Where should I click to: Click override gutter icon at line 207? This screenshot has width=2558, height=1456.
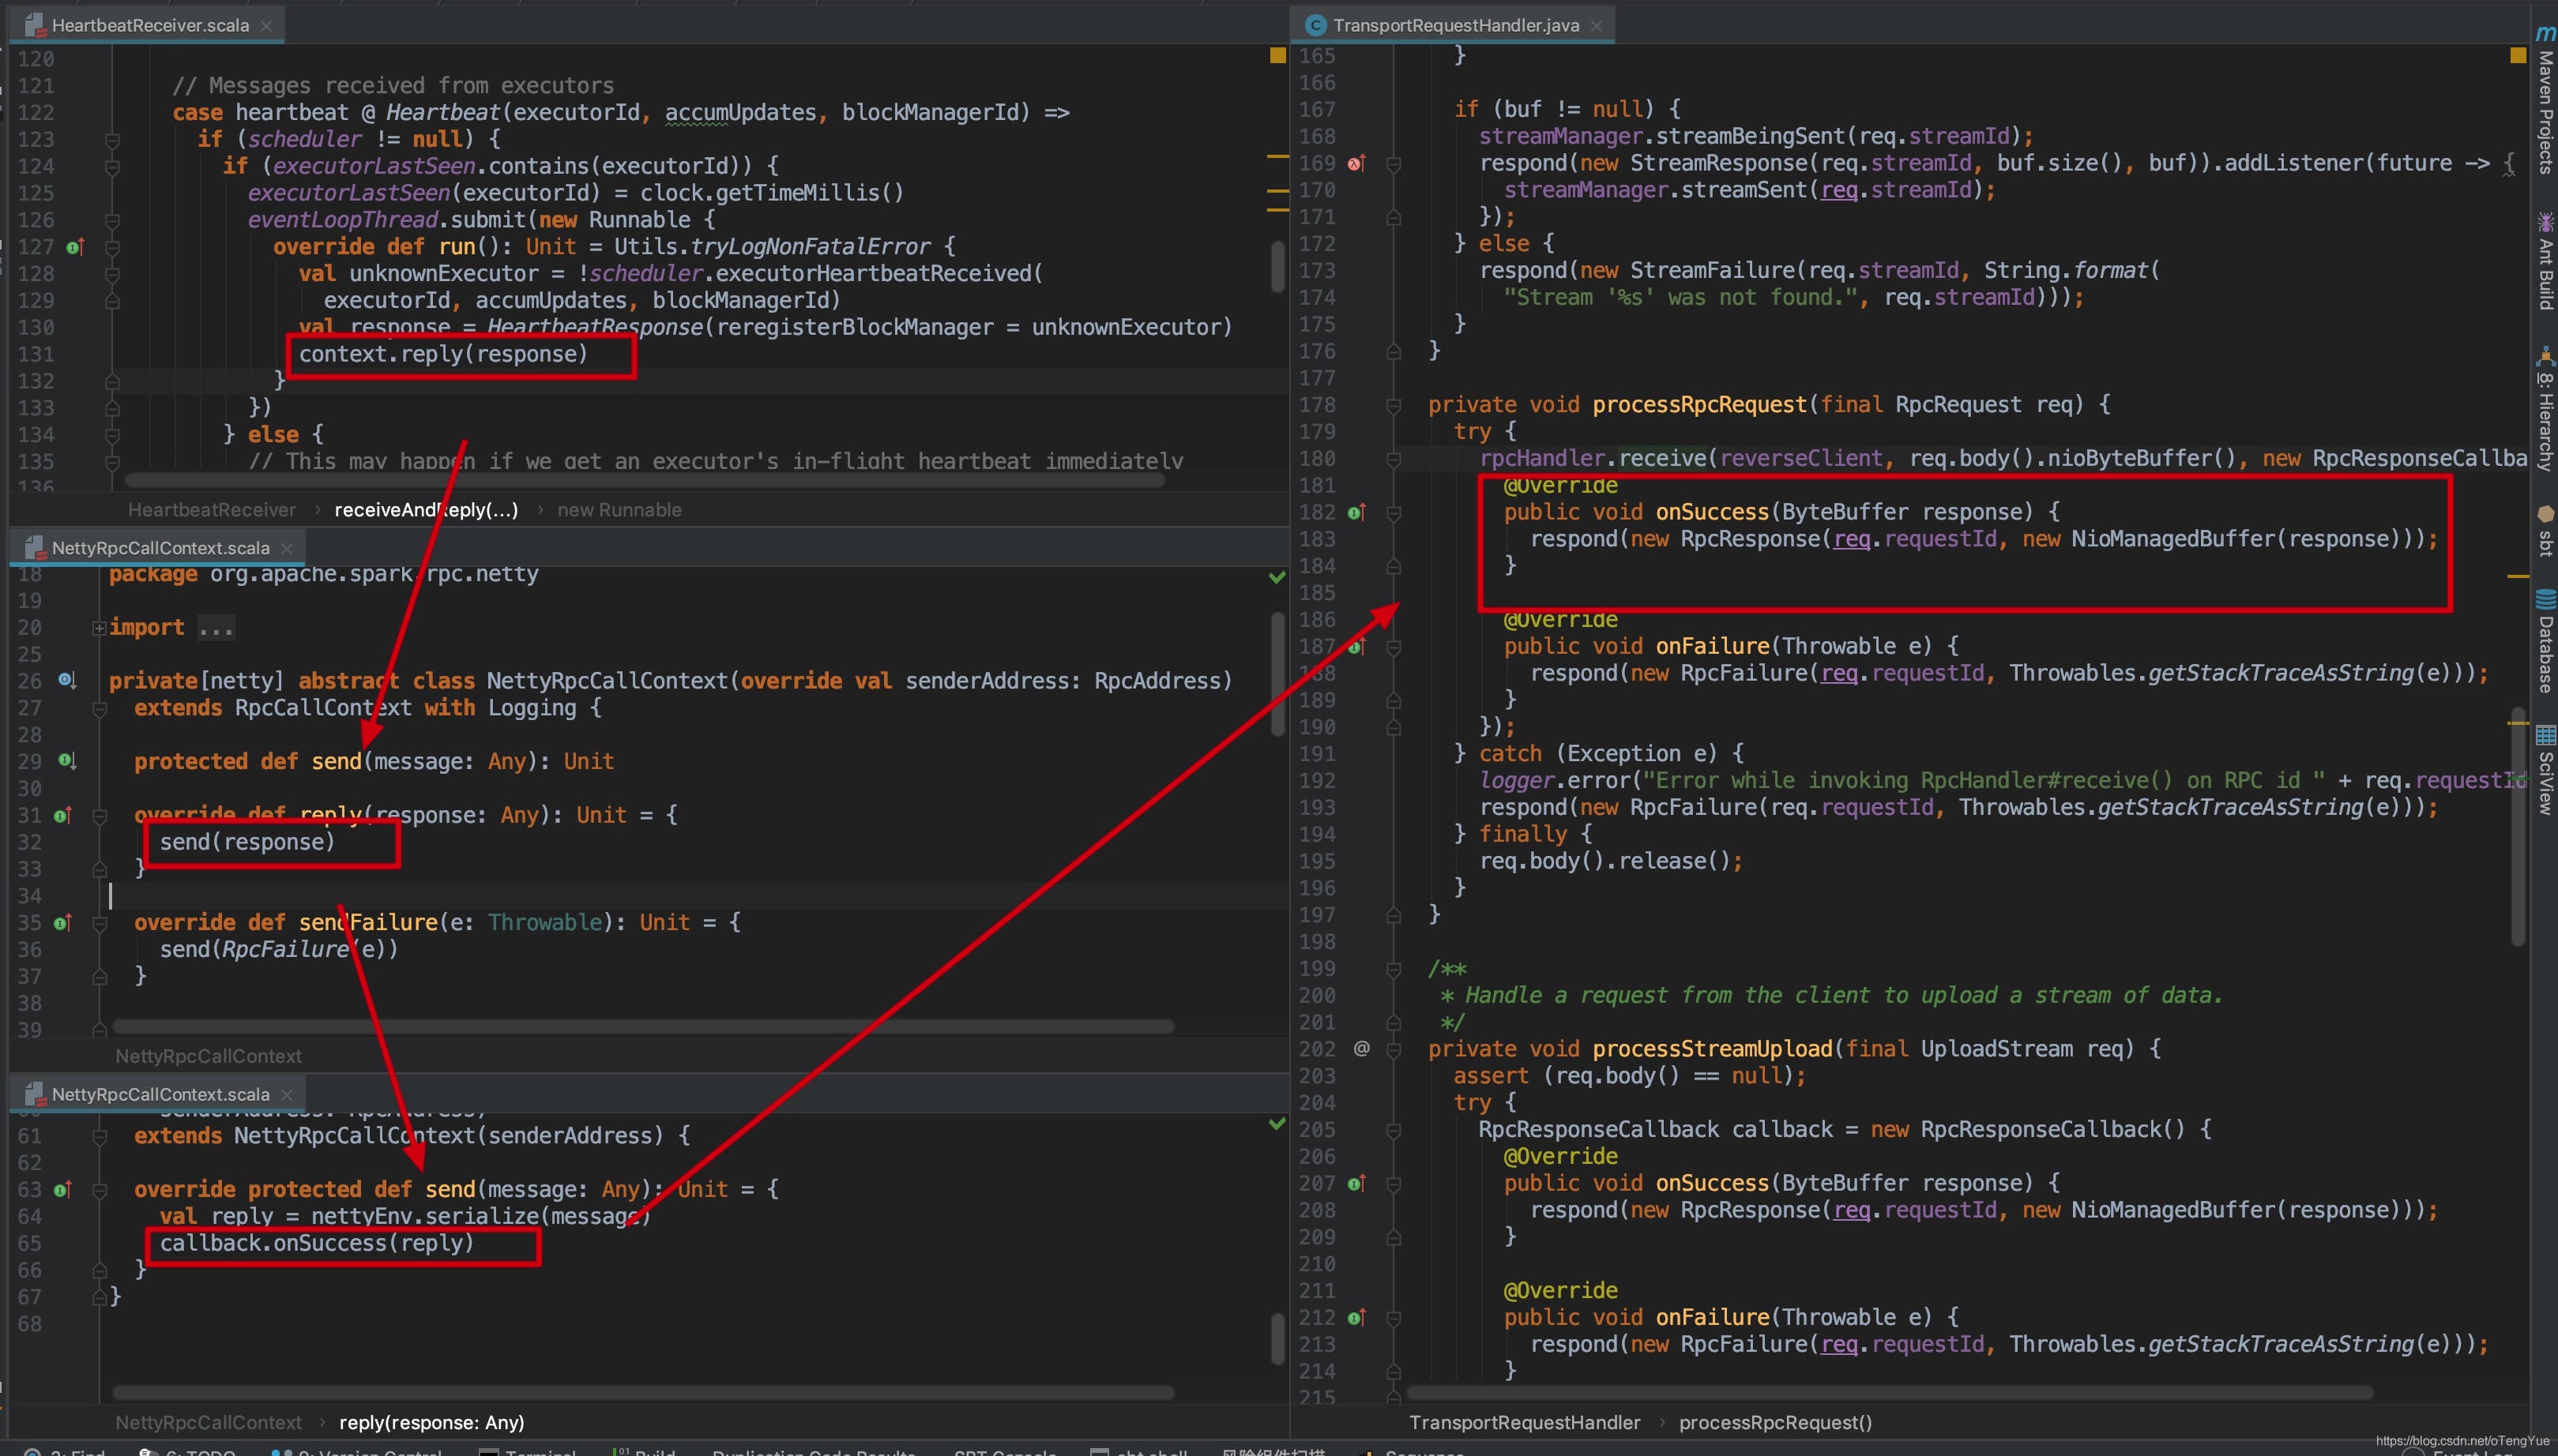pos(1356,1183)
